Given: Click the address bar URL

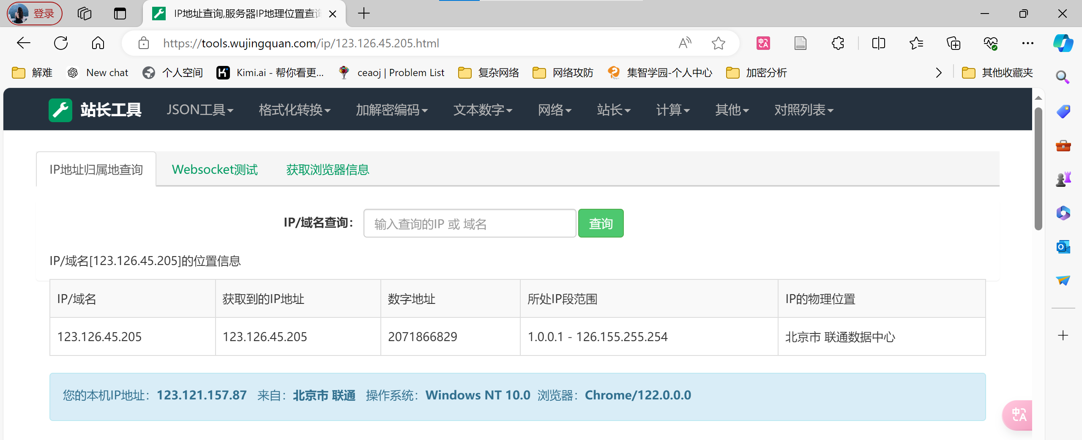Looking at the screenshot, I should click(x=301, y=43).
